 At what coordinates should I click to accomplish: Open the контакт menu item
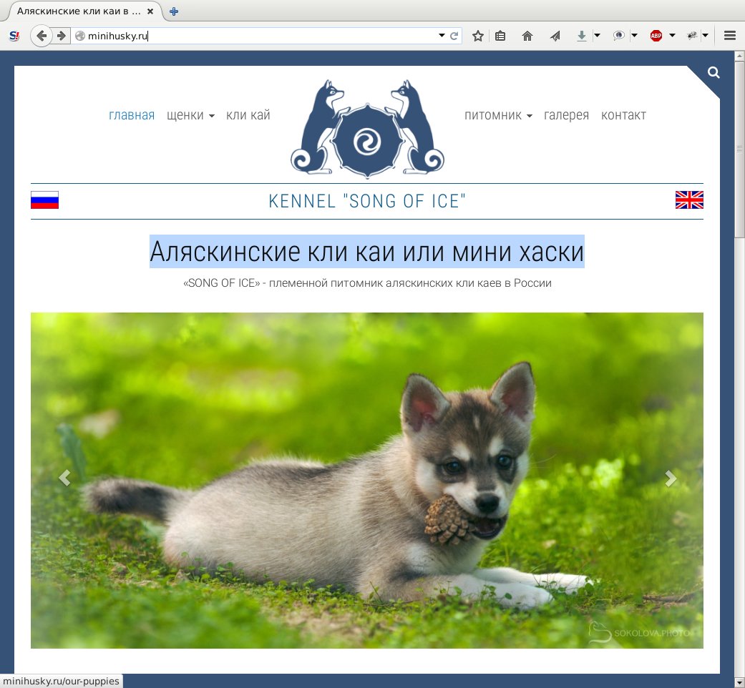click(x=623, y=115)
